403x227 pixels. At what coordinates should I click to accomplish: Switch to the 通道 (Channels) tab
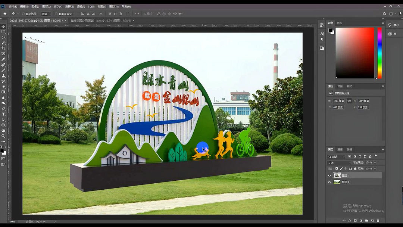(340, 149)
